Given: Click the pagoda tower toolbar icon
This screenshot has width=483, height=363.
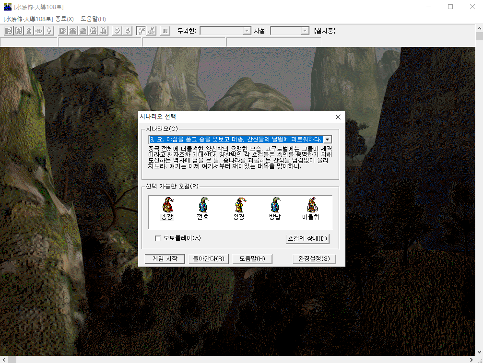Looking at the screenshot, I should 29,31.
